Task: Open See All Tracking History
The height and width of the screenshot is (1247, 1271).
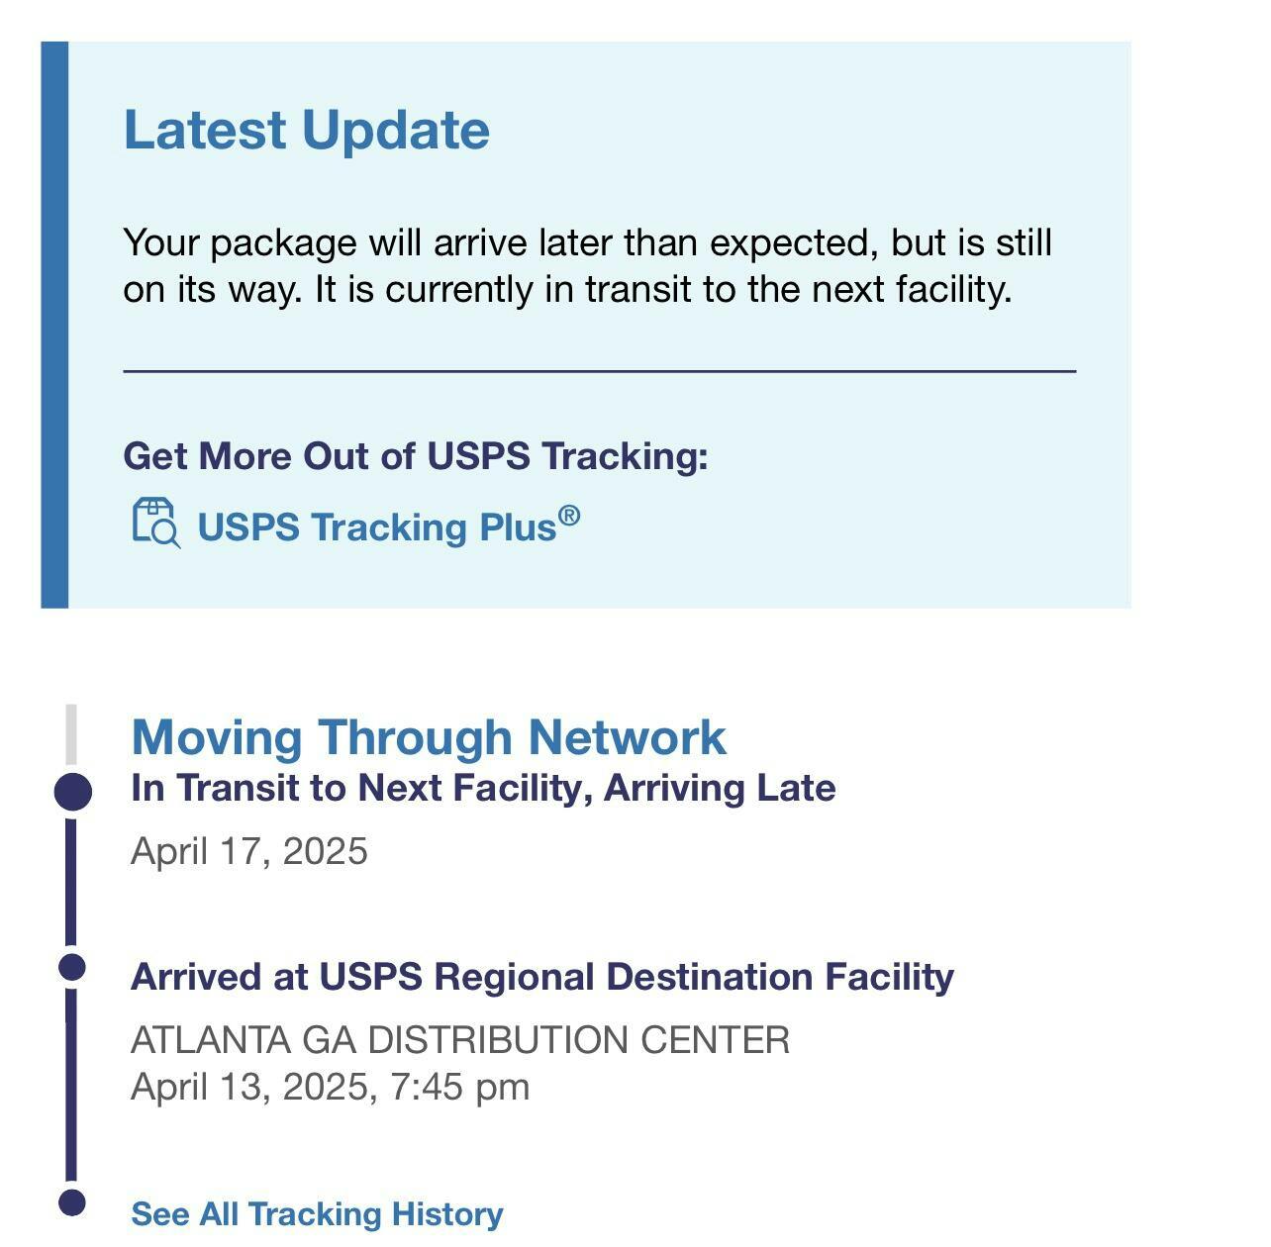Action: [317, 1213]
